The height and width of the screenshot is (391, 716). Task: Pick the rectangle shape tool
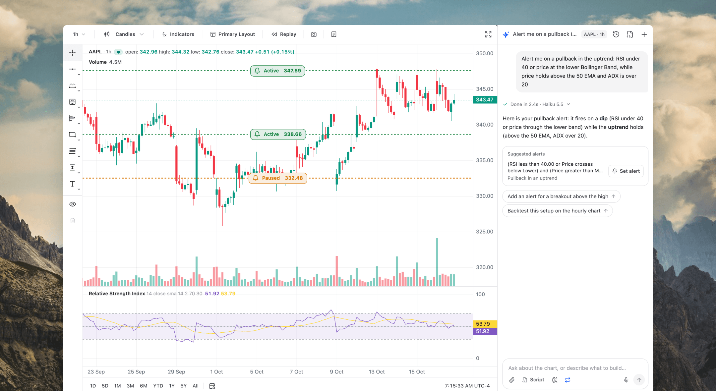(x=72, y=135)
